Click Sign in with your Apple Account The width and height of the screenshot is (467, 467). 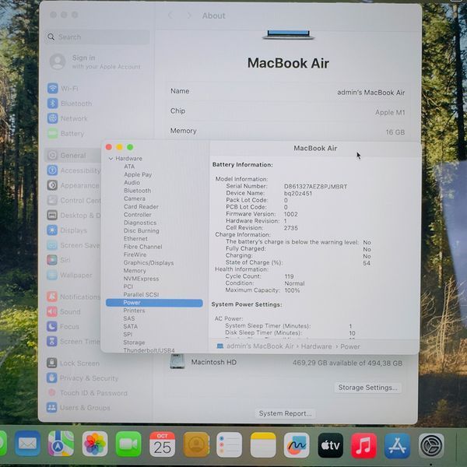coord(95,61)
